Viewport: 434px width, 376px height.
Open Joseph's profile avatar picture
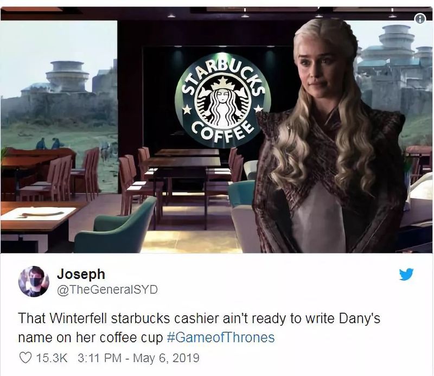(34, 281)
